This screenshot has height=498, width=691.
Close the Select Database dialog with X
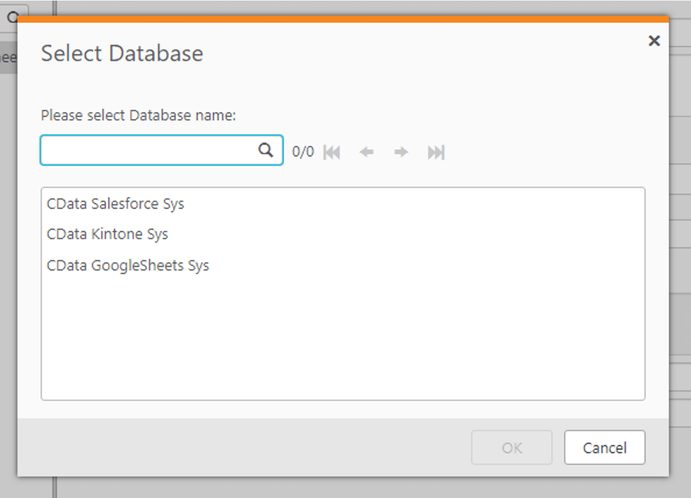654,41
